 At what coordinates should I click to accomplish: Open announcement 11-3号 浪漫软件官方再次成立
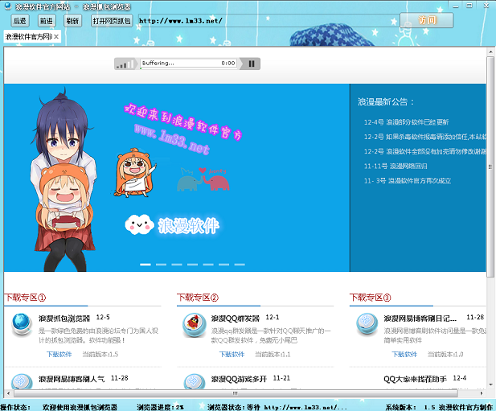(x=408, y=181)
